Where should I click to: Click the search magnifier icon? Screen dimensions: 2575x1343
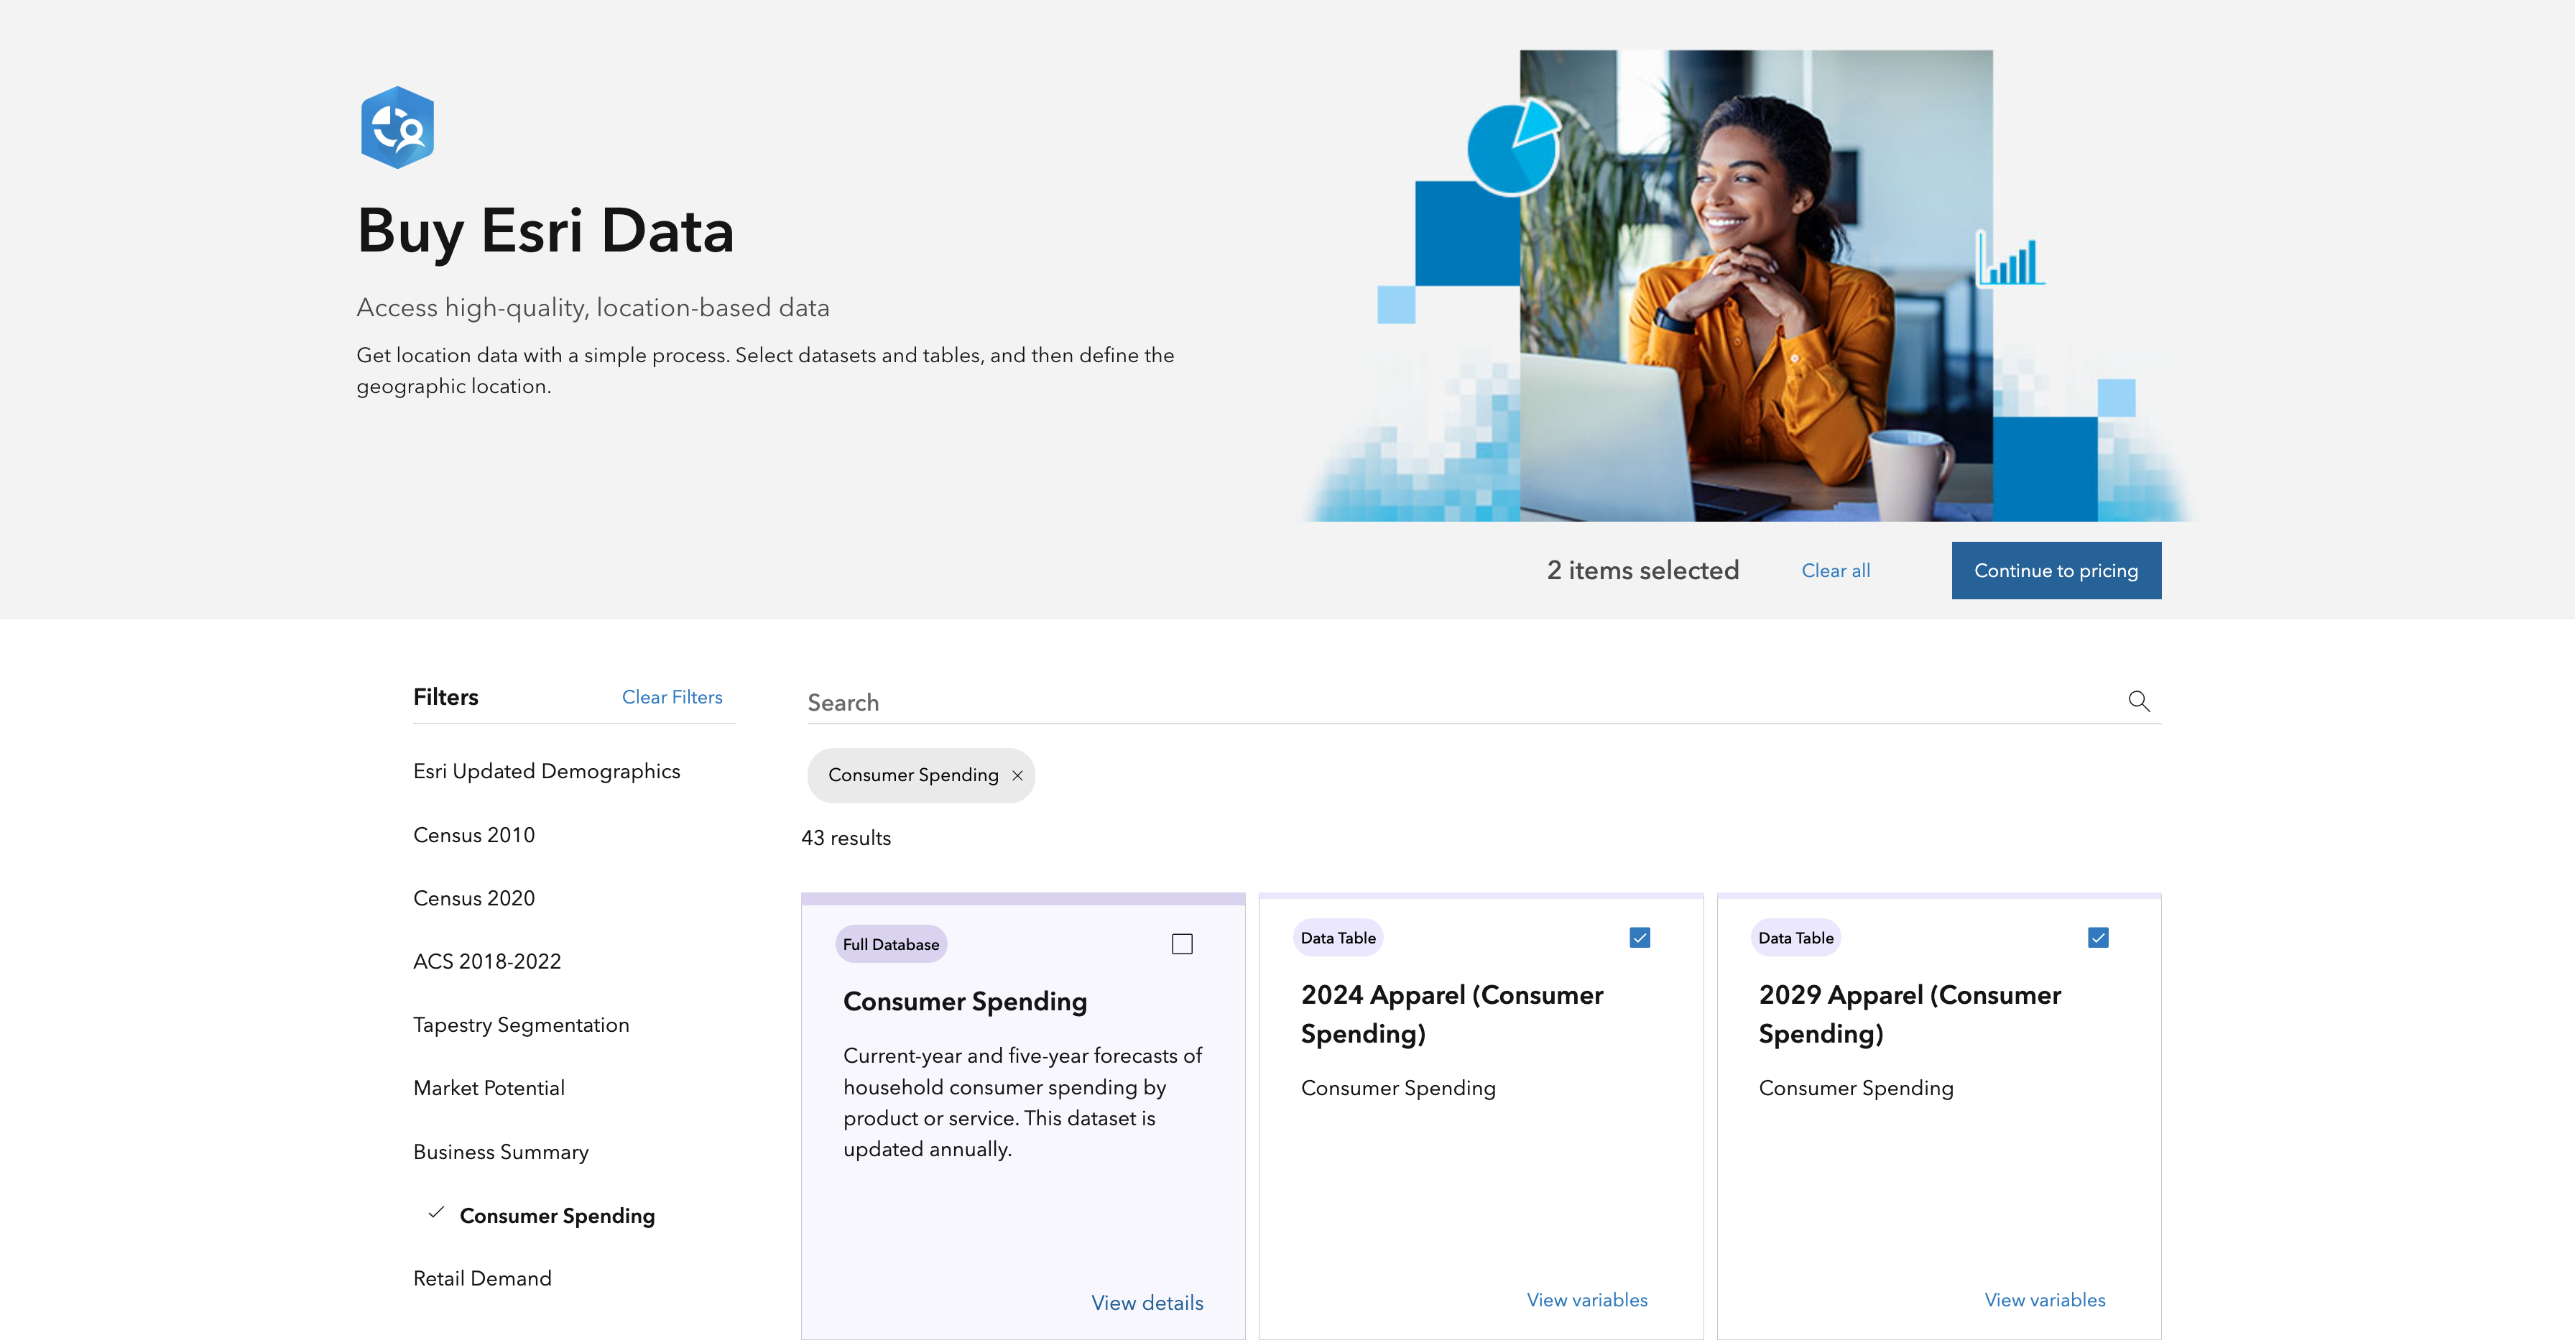tap(2138, 701)
